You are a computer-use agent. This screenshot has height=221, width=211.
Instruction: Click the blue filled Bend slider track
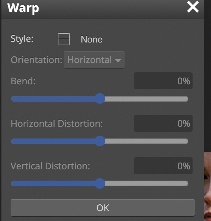tap(53, 99)
